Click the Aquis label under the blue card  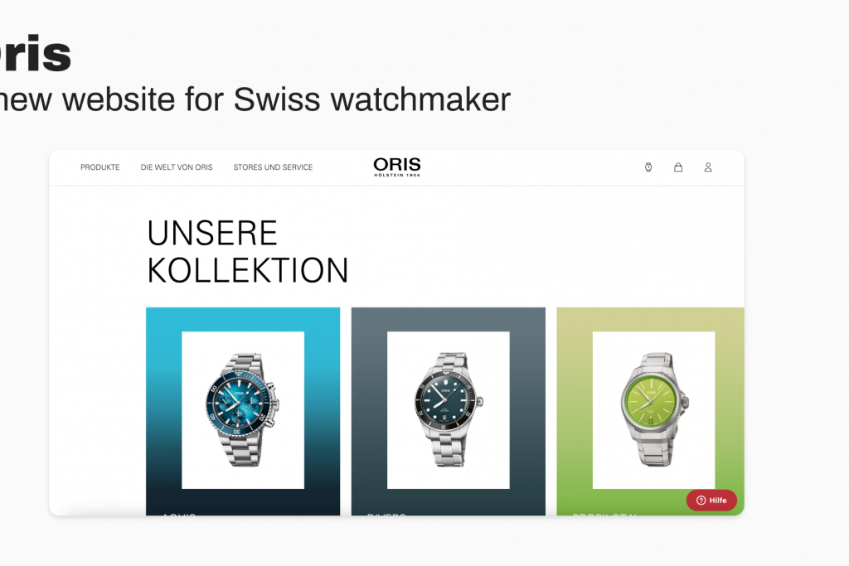tap(179, 514)
